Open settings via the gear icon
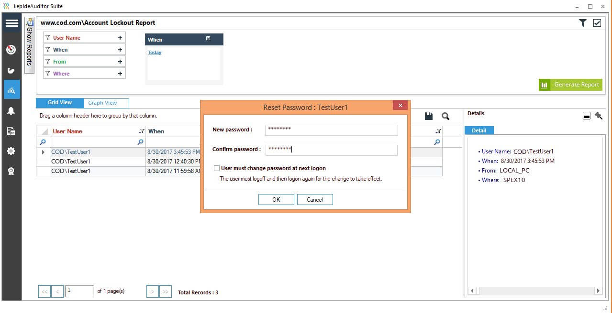This screenshot has height=313, width=612. point(11,151)
